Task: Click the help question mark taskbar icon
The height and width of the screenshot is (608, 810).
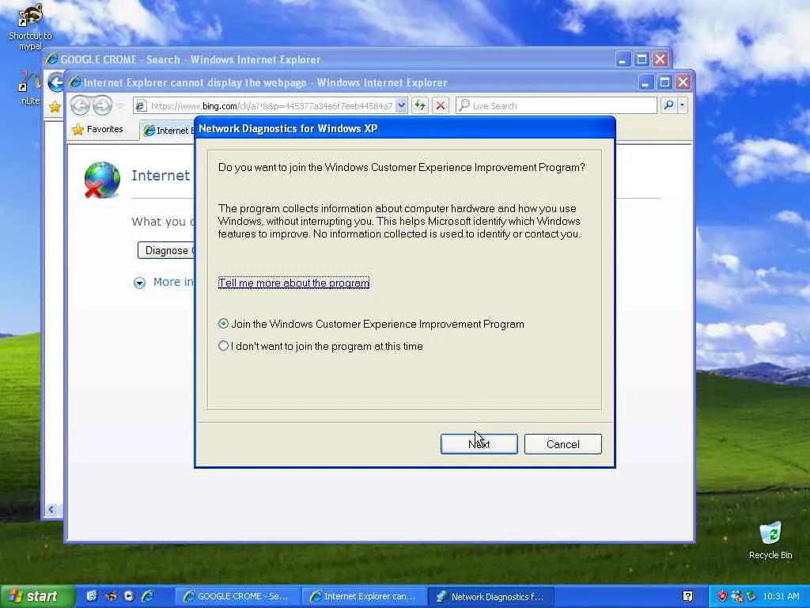Action: point(687,596)
